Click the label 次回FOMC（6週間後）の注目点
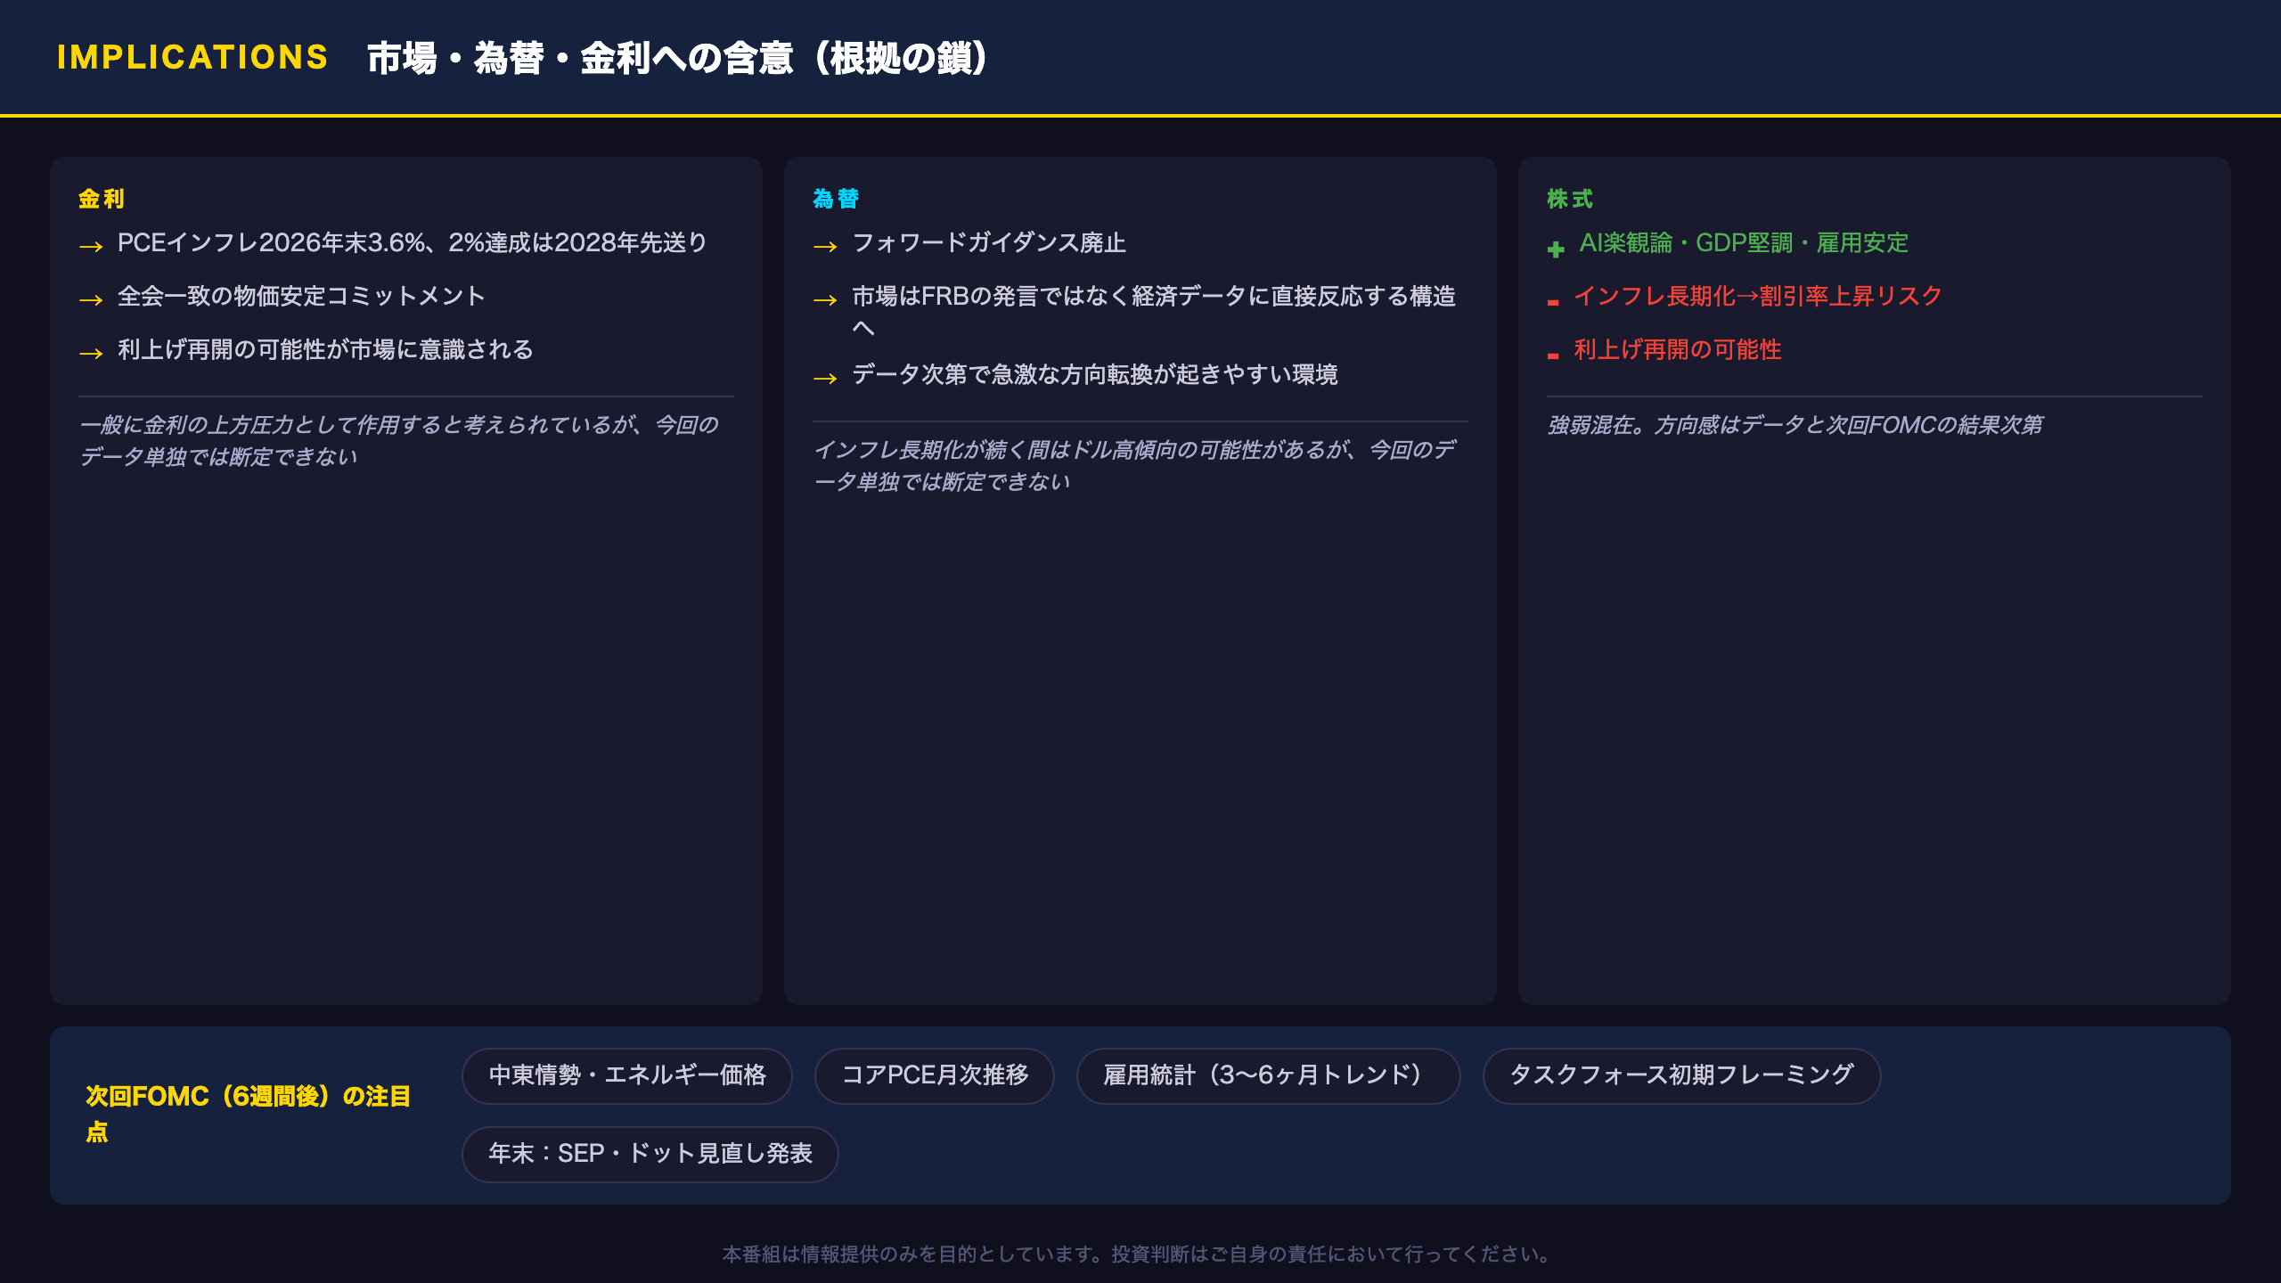The height and width of the screenshot is (1283, 2281). coord(248,1115)
